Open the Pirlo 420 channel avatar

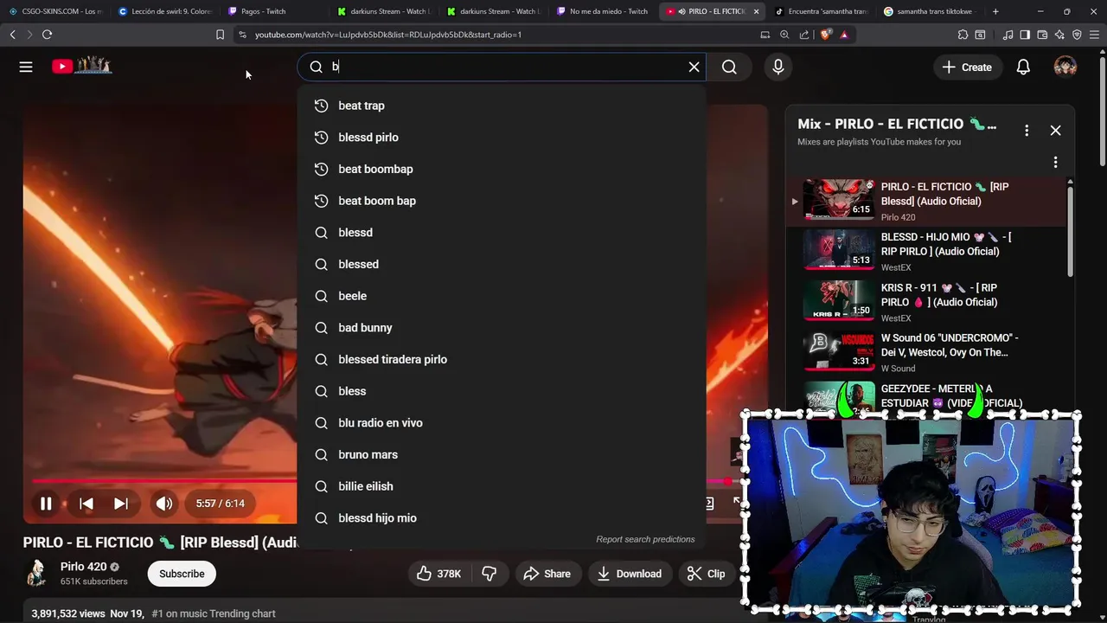click(36, 573)
